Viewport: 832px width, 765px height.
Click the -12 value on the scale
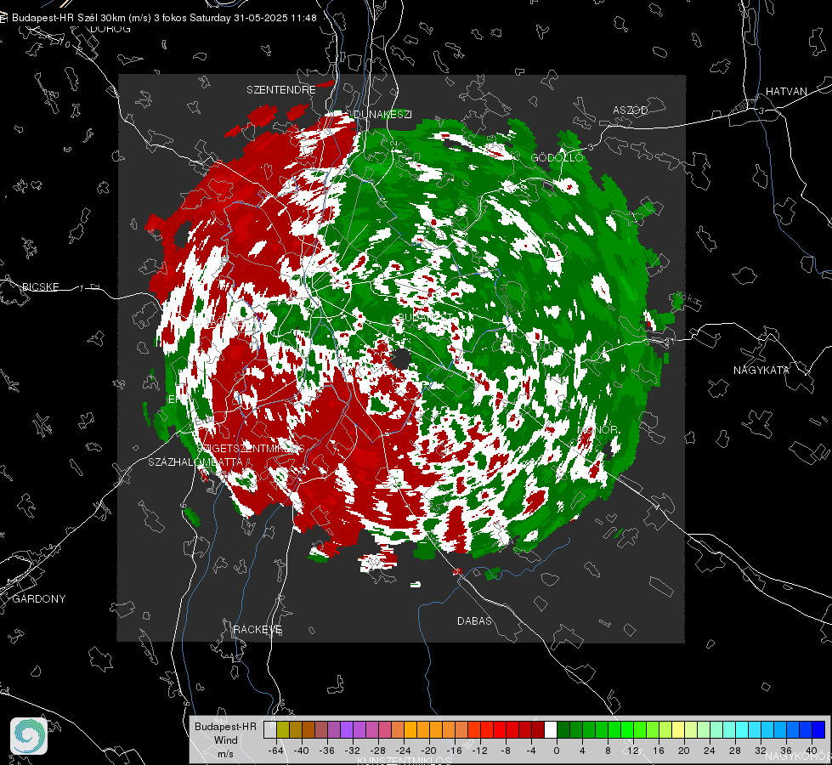point(479,751)
